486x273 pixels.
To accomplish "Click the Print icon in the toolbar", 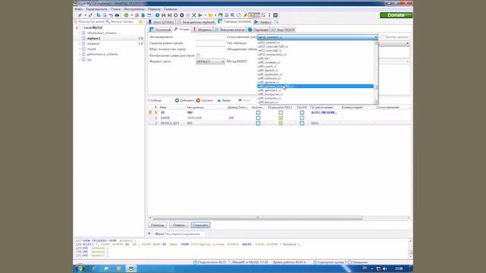I will (x=117, y=15).
